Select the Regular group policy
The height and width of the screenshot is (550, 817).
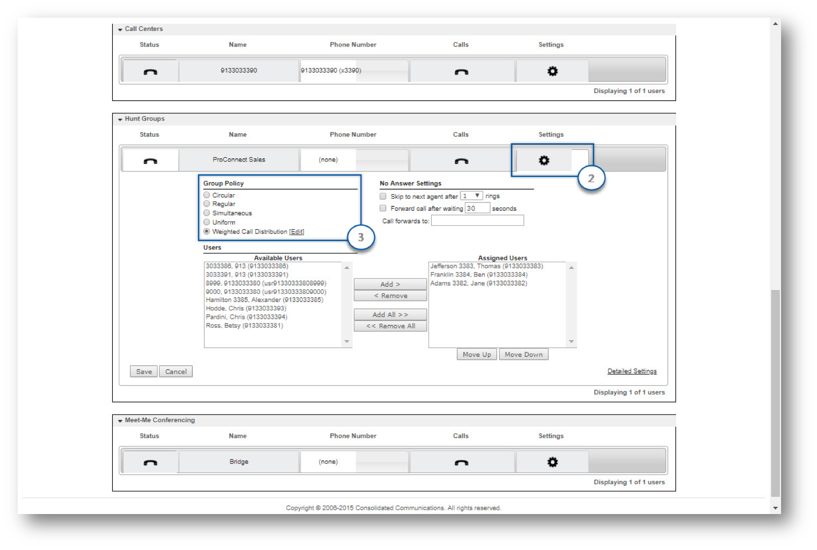coord(207,204)
